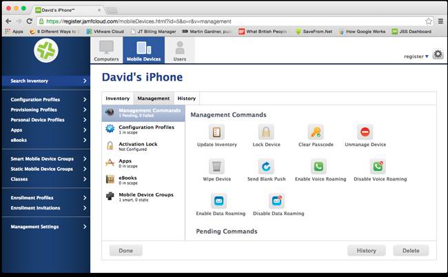Select the Apps row with 0 in scope
Screen dimensions: 448x277
[x=143, y=163]
